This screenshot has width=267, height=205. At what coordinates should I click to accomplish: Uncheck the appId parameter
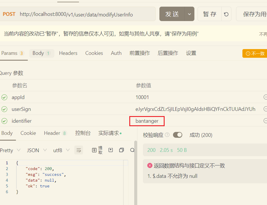point(4,97)
